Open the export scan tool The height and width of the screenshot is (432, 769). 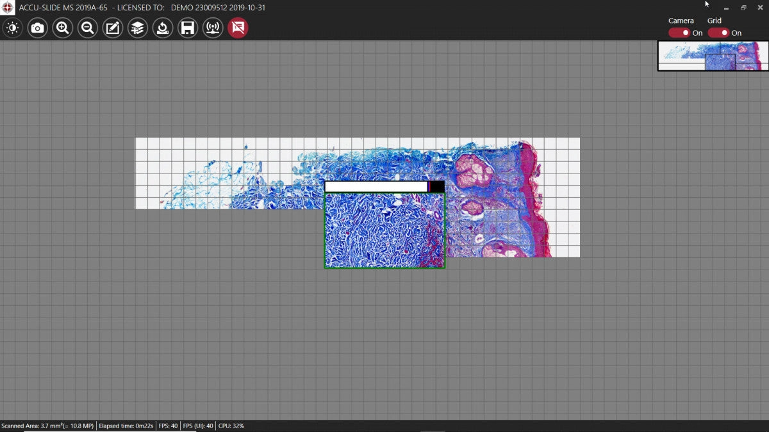[162, 28]
